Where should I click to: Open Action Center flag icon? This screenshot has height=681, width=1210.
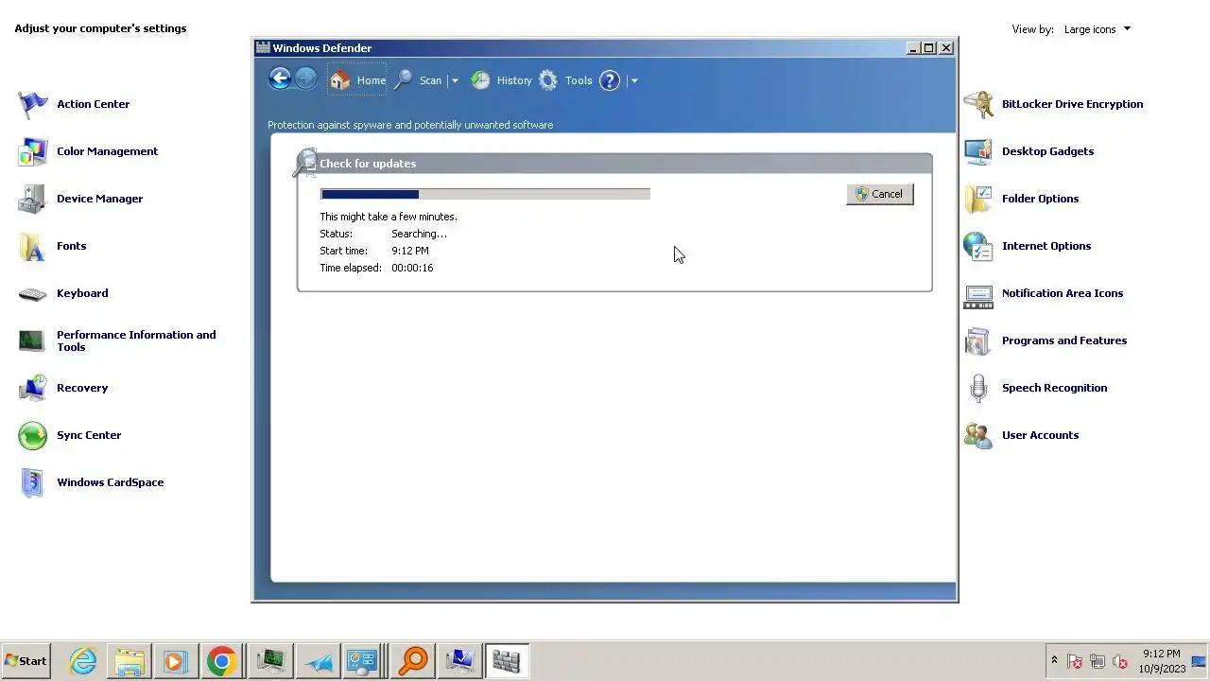pyautogui.click(x=33, y=104)
